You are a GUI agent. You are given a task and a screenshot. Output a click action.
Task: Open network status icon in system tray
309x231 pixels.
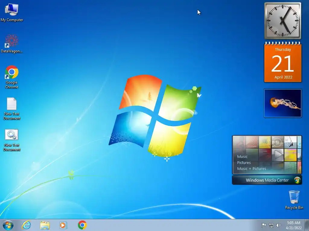(271, 225)
